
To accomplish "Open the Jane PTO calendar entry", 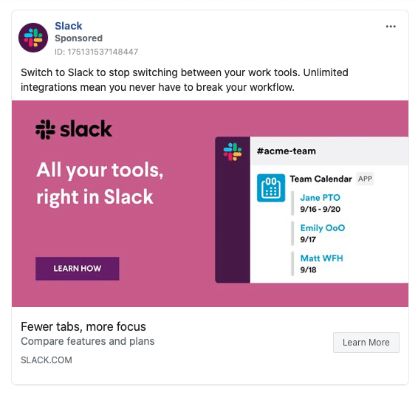I will click(x=321, y=198).
